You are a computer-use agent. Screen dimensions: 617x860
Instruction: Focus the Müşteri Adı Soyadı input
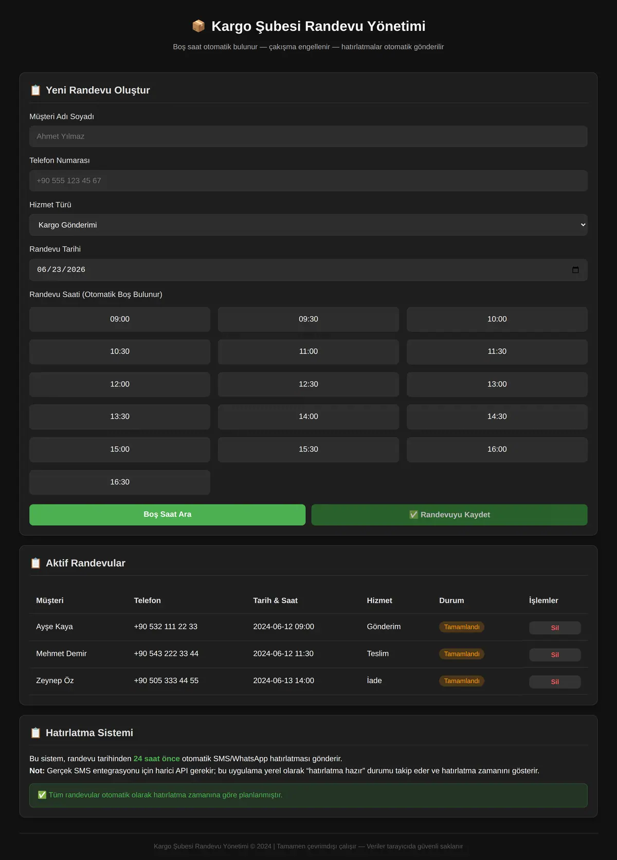[308, 136]
